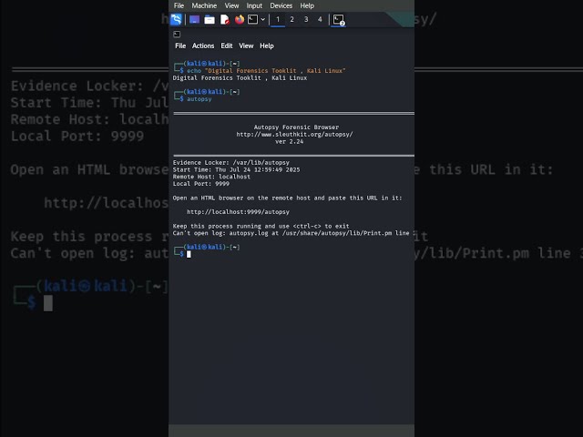Image resolution: width=583 pixels, height=437 pixels.
Task: Launch Firefox from the panel
Action: point(240,19)
